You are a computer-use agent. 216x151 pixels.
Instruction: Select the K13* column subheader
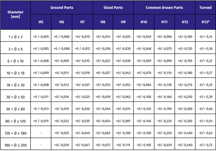[x=205, y=22]
